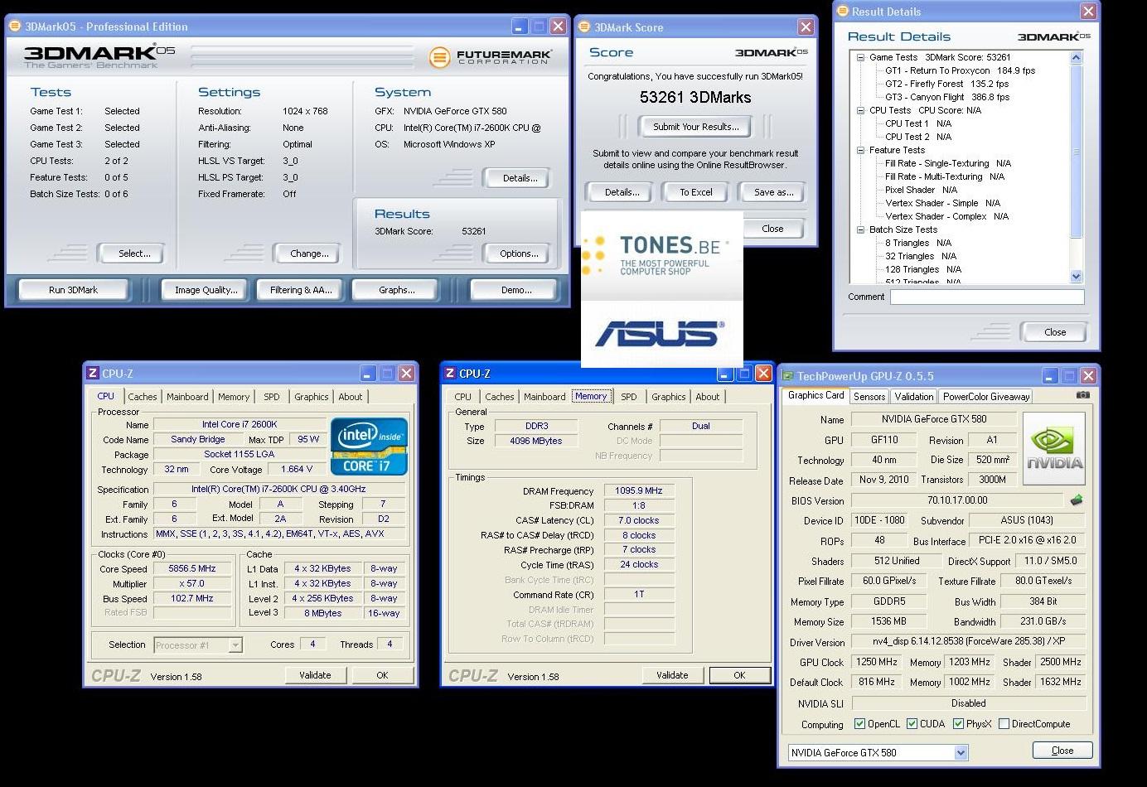This screenshot has width=1147, height=787.
Task: Click the Result Details scrollbar down arrow
Action: (x=1076, y=277)
